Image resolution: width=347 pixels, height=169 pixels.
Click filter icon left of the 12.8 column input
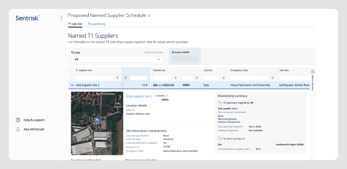tap(125, 78)
